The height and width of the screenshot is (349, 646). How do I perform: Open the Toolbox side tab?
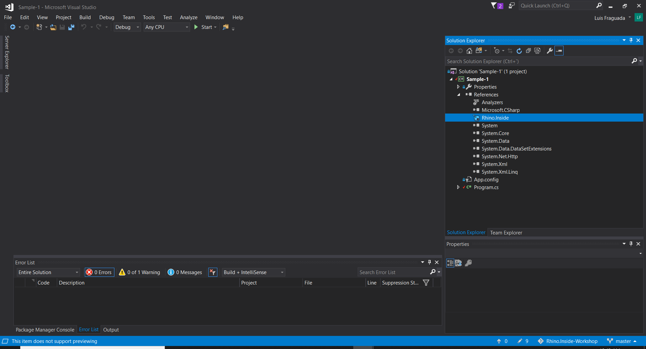click(x=7, y=83)
